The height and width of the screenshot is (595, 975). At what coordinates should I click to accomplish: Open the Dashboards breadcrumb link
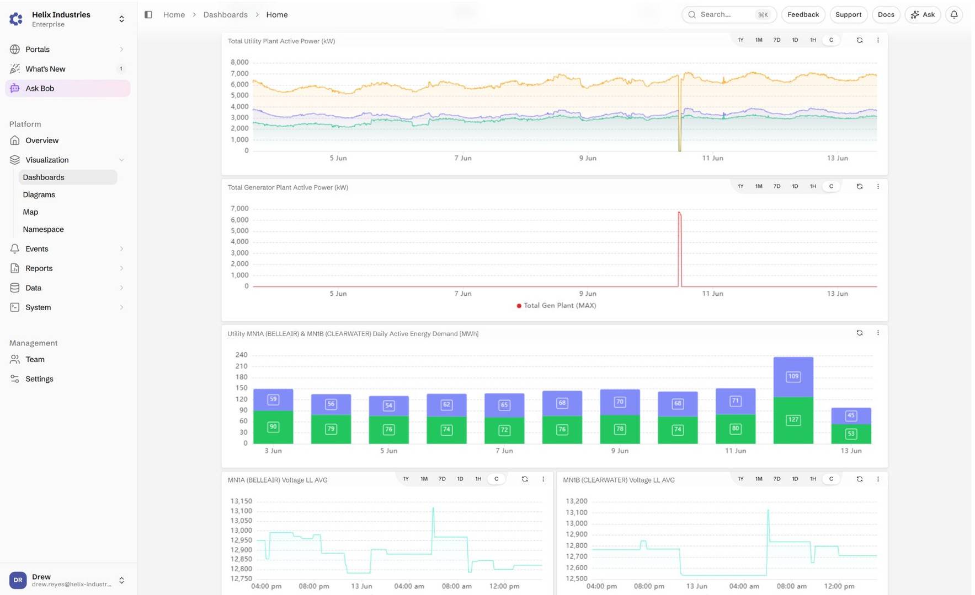(225, 15)
